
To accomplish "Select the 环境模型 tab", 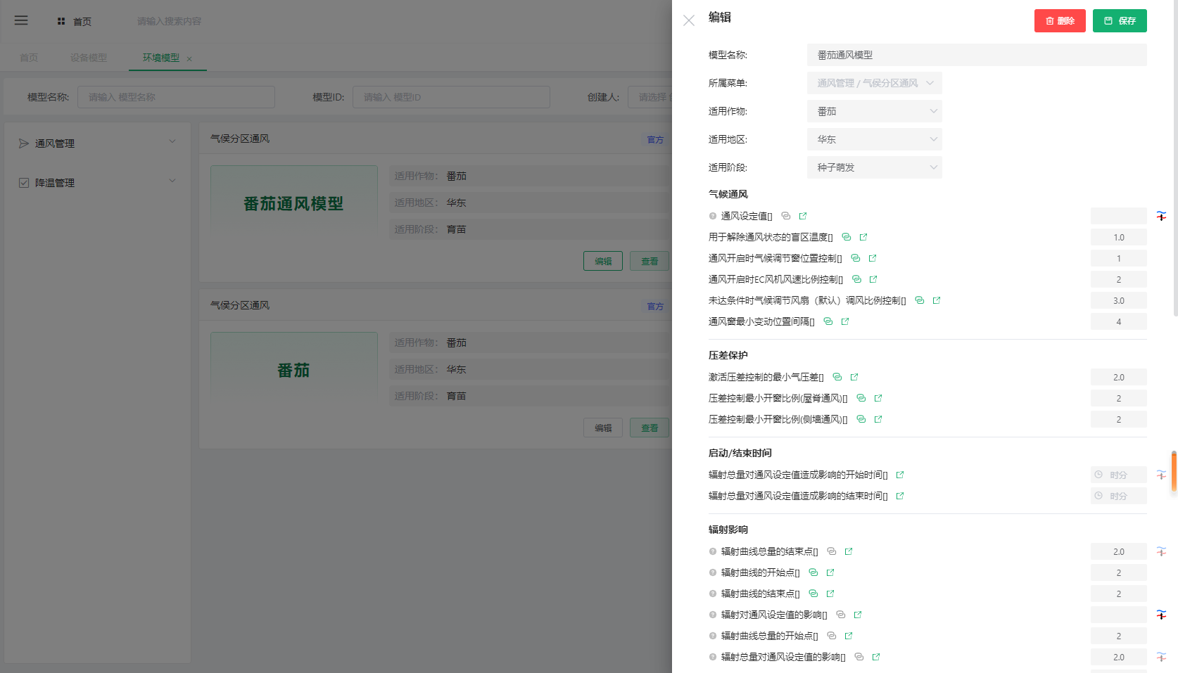I will pos(161,58).
